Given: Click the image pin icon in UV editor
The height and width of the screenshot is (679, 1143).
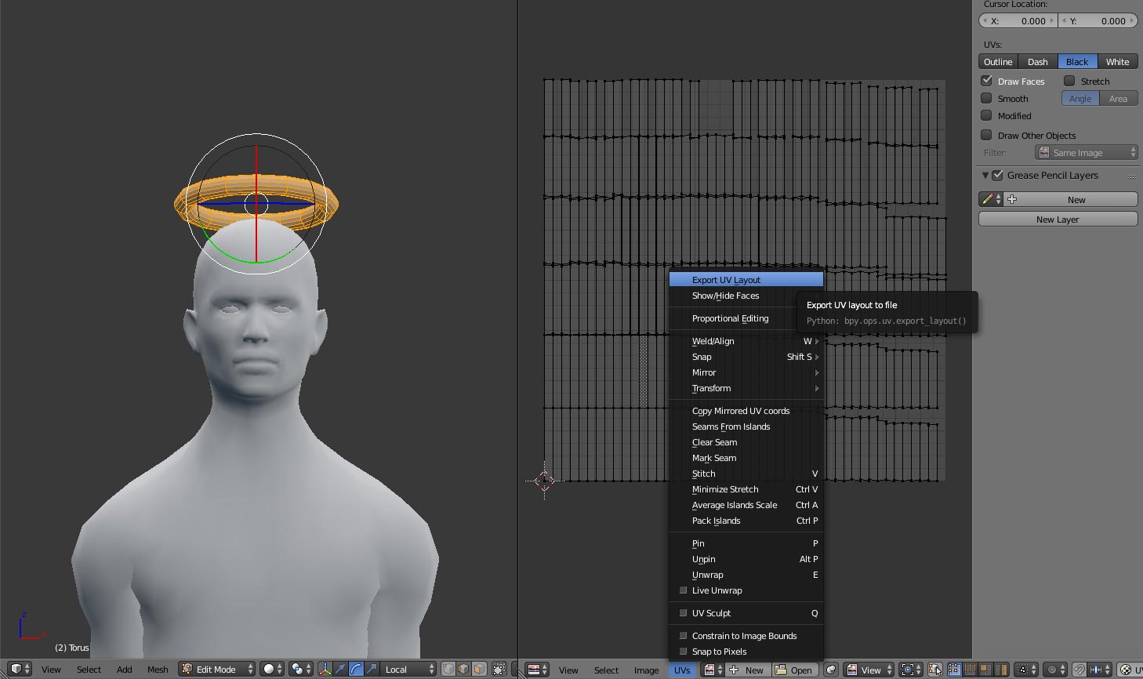Looking at the screenshot, I should pyautogui.click(x=831, y=670).
